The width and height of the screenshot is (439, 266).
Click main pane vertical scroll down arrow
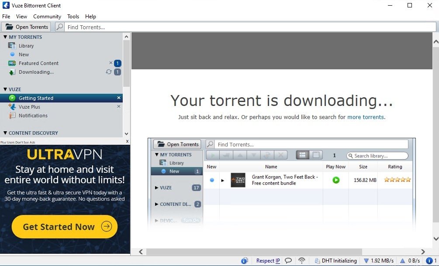[x=436, y=239]
